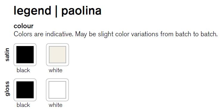Select the satin white colour swatch
Image resolution: width=222 pixels, height=109 pixels.
[x=58, y=55]
